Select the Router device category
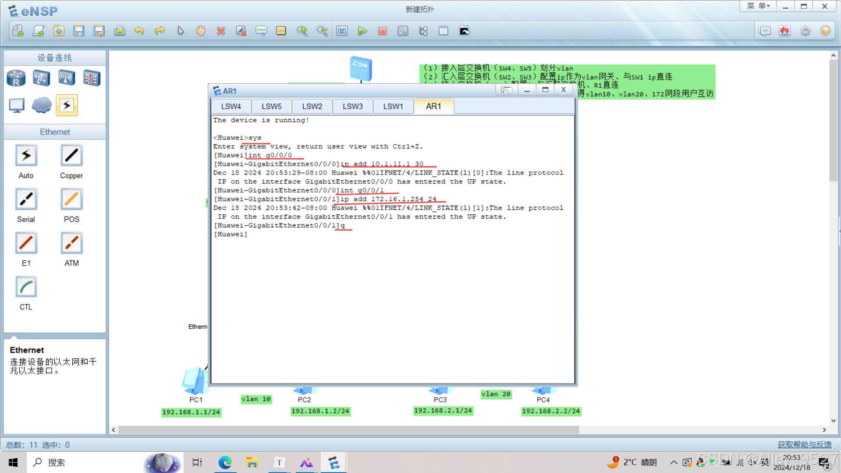Image resolution: width=841 pixels, height=473 pixels. 16,78
